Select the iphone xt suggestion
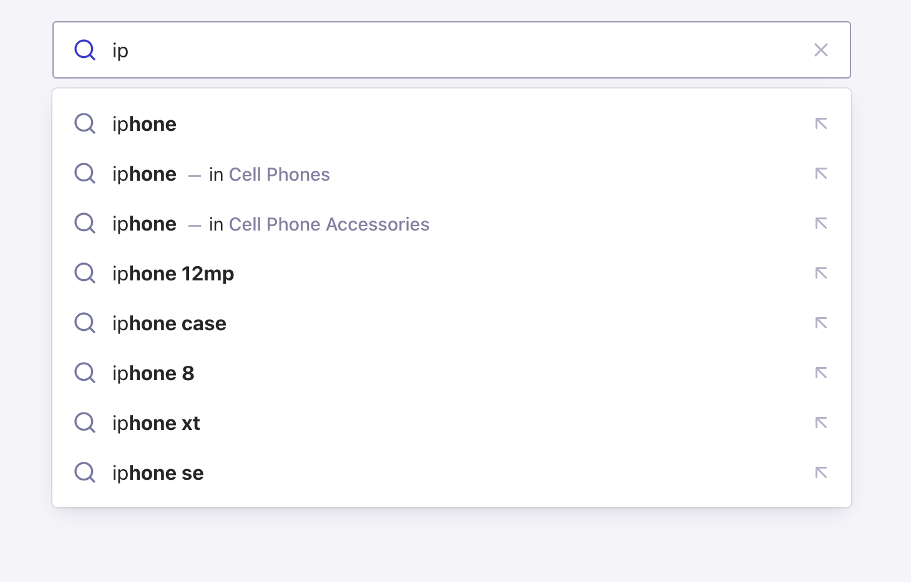 pos(156,422)
